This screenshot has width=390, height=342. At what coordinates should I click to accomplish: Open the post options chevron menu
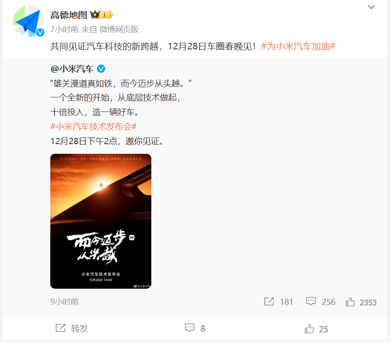pyautogui.click(x=371, y=7)
